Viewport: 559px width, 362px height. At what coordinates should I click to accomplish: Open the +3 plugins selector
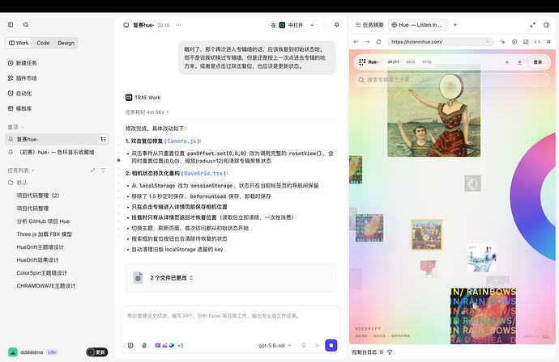[x=169, y=345]
